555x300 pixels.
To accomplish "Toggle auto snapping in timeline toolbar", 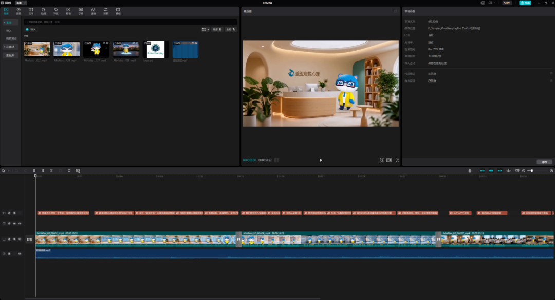I will [491, 171].
